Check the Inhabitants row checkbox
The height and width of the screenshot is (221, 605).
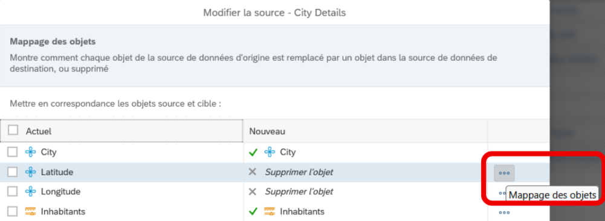[12, 211]
